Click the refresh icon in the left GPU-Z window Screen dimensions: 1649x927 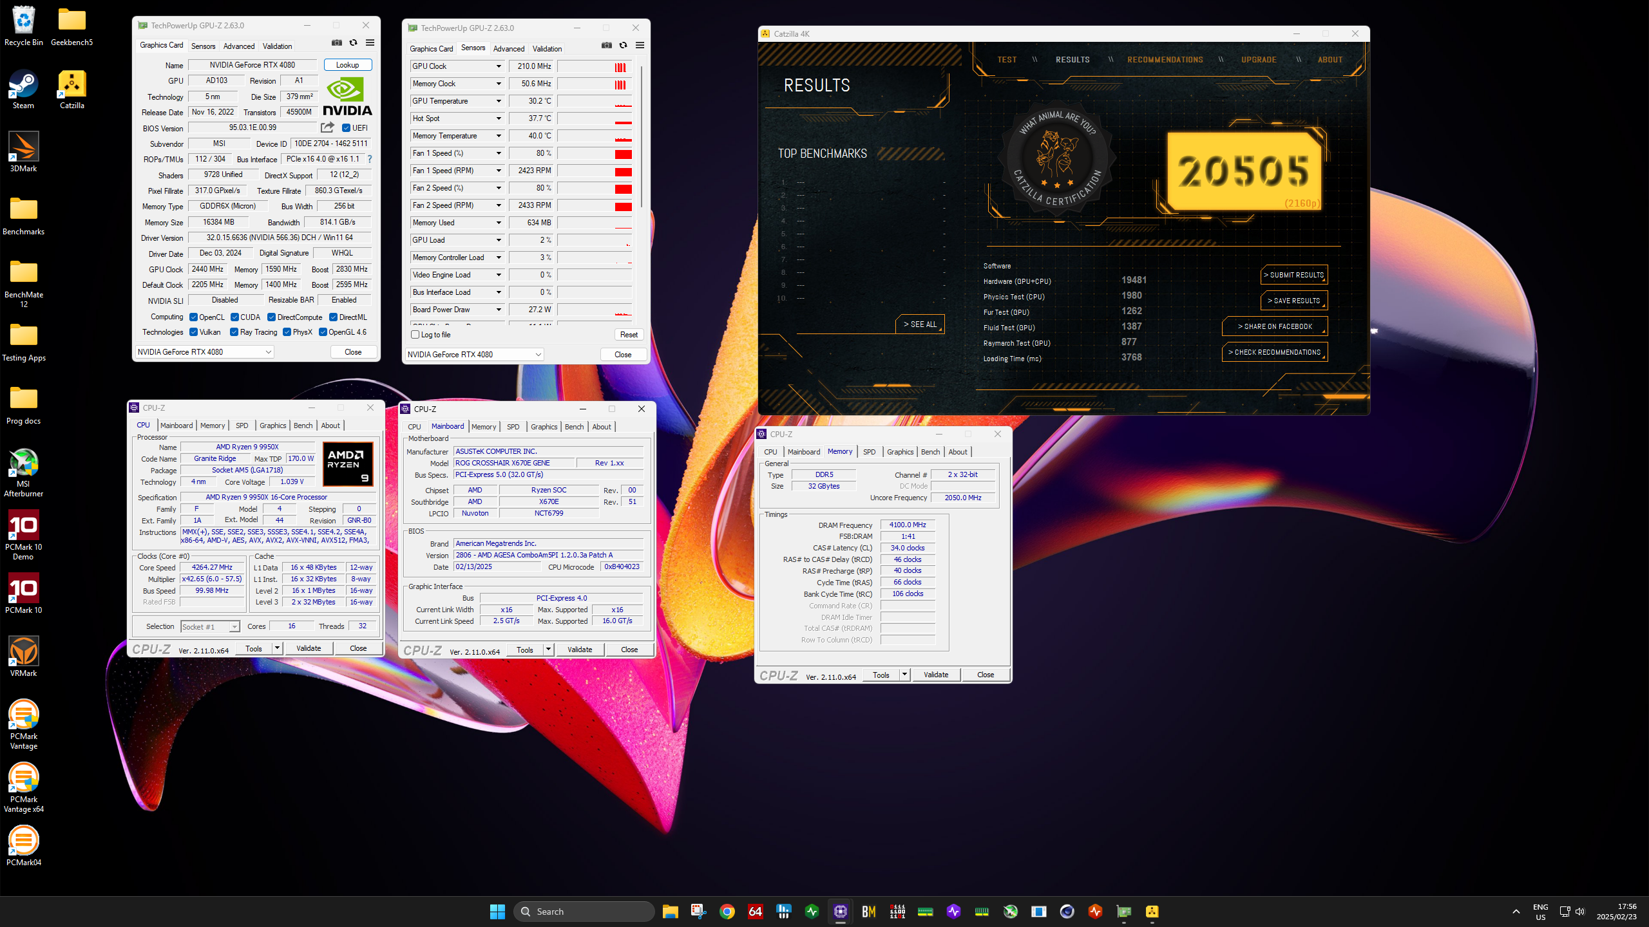click(x=353, y=43)
